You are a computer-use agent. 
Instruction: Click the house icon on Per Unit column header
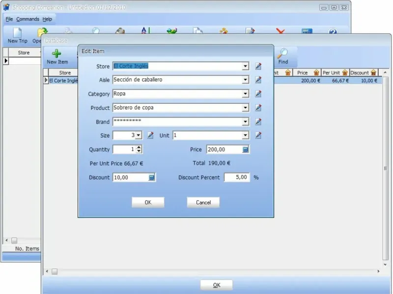click(x=345, y=73)
